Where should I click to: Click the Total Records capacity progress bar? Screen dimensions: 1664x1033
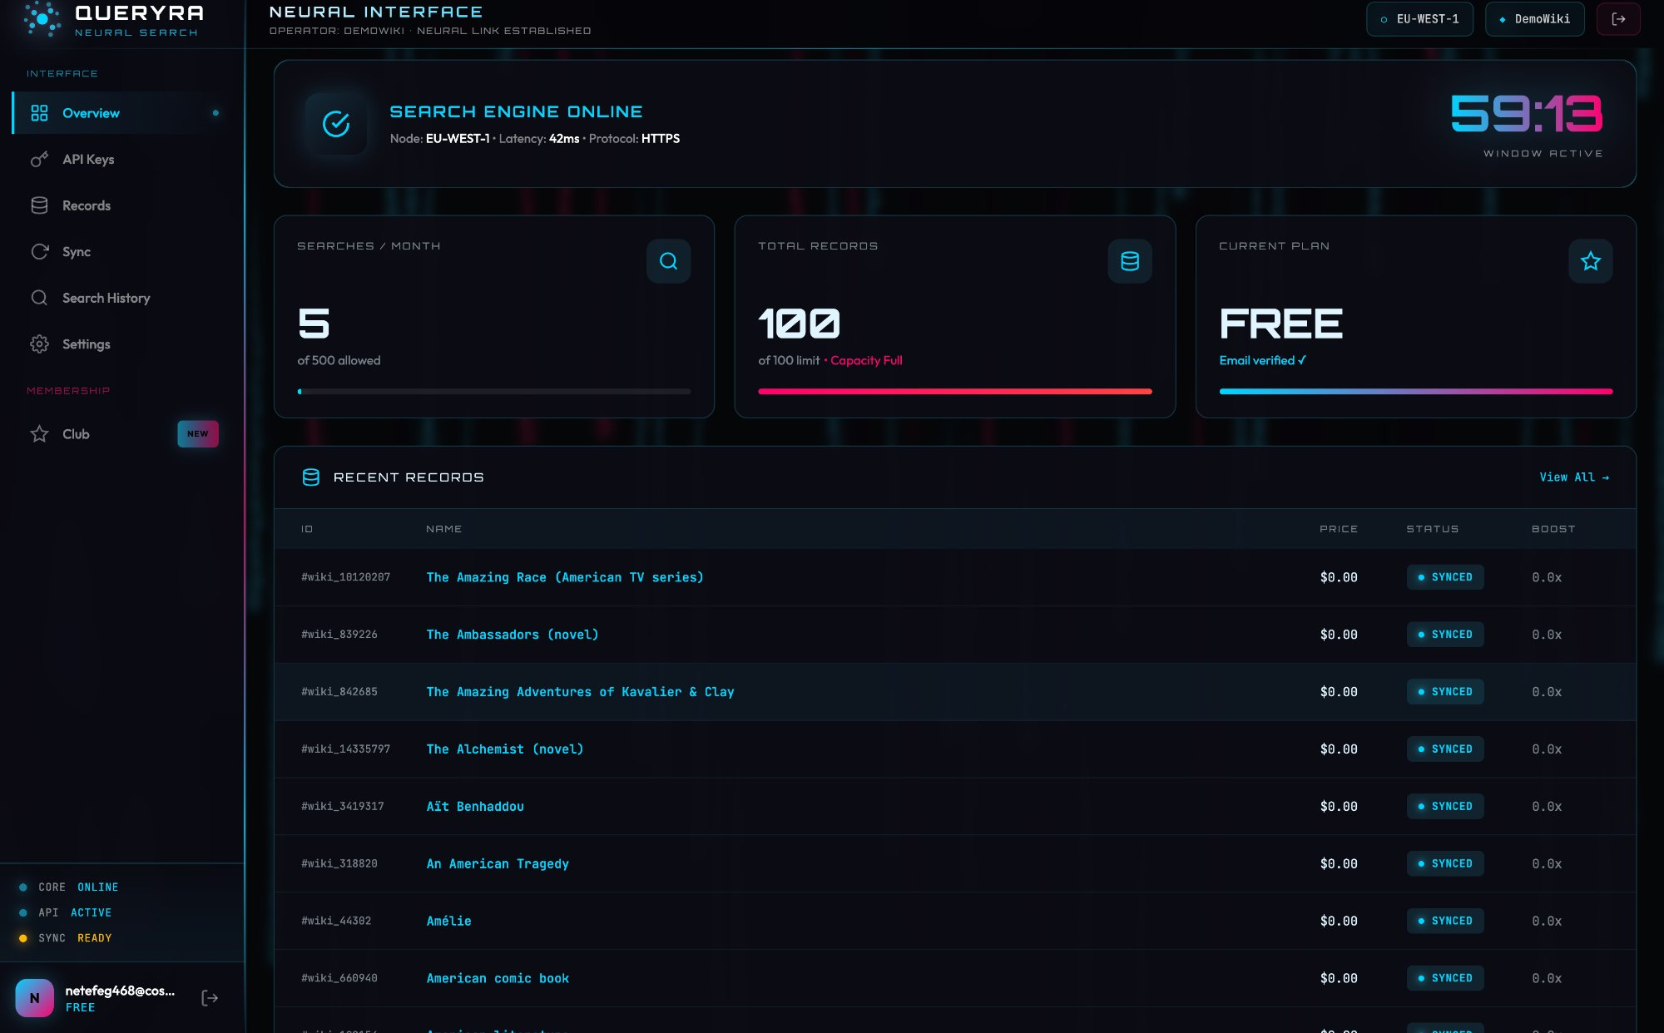pyautogui.click(x=954, y=391)
